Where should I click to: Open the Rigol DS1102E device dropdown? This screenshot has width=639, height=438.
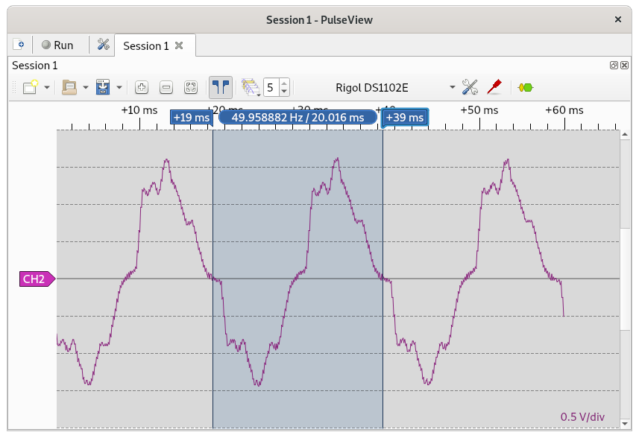(395, 87)
